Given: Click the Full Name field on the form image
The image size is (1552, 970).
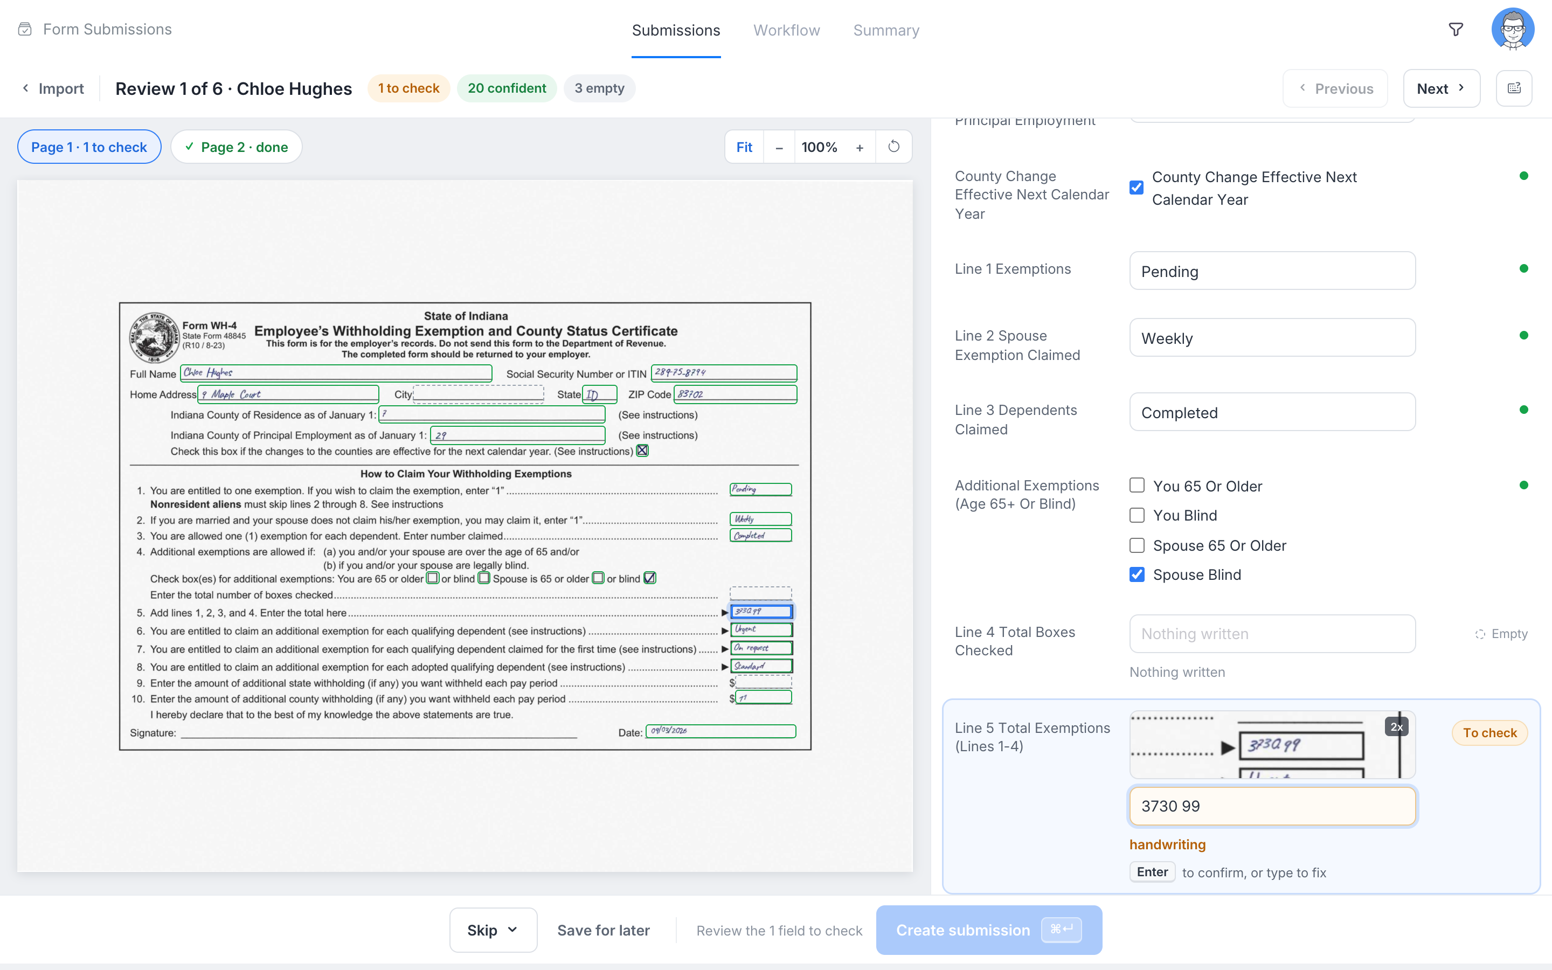Looking at the screenshot, I should point(336,373).
